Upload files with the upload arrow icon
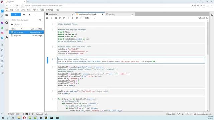This screenshot has height=120, width=214. 30,15
